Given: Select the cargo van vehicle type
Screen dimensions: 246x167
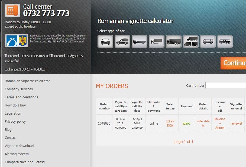Looking at the screenshot, I should (x=122, y=42).
